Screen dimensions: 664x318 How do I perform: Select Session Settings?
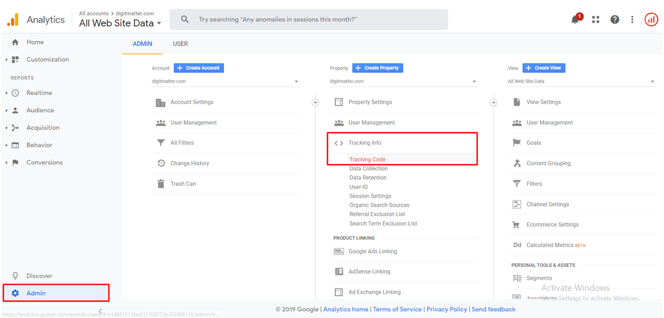click(370, 196)
